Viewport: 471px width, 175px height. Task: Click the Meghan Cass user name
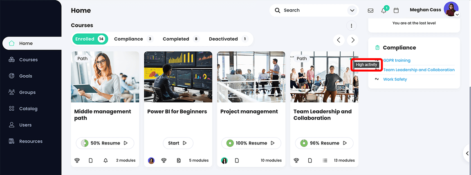pyautogui.click(x=425, y=10)
